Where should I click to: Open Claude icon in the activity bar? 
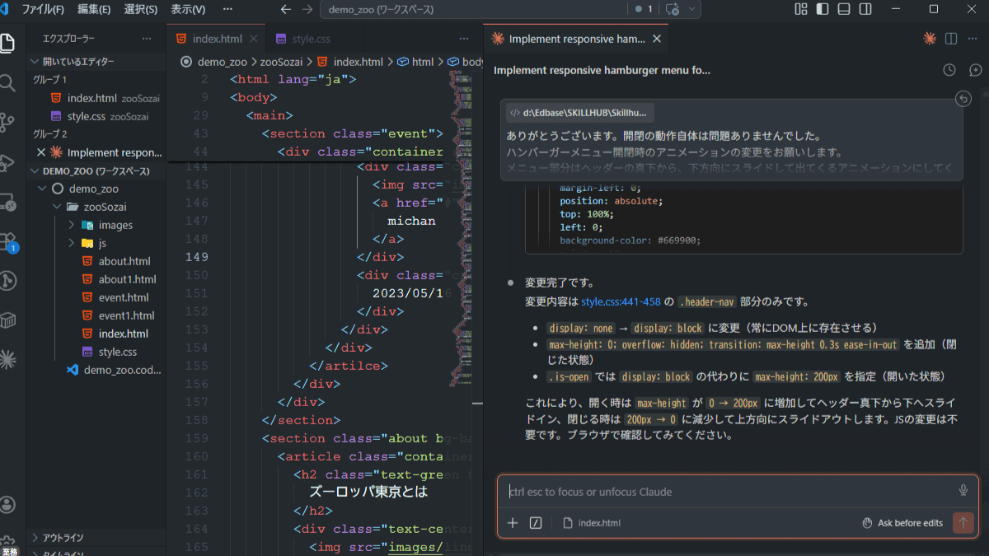click(8, 359)
